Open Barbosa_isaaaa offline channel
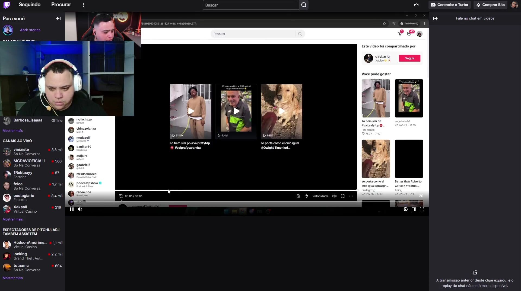The height and width of the screenshot is (291, 521). (33, 120)
